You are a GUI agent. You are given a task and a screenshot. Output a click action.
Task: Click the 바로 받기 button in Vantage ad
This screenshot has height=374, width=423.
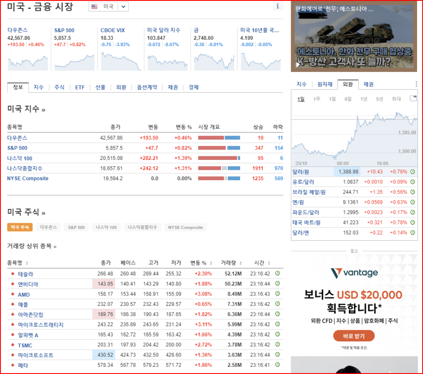point(354,336)
